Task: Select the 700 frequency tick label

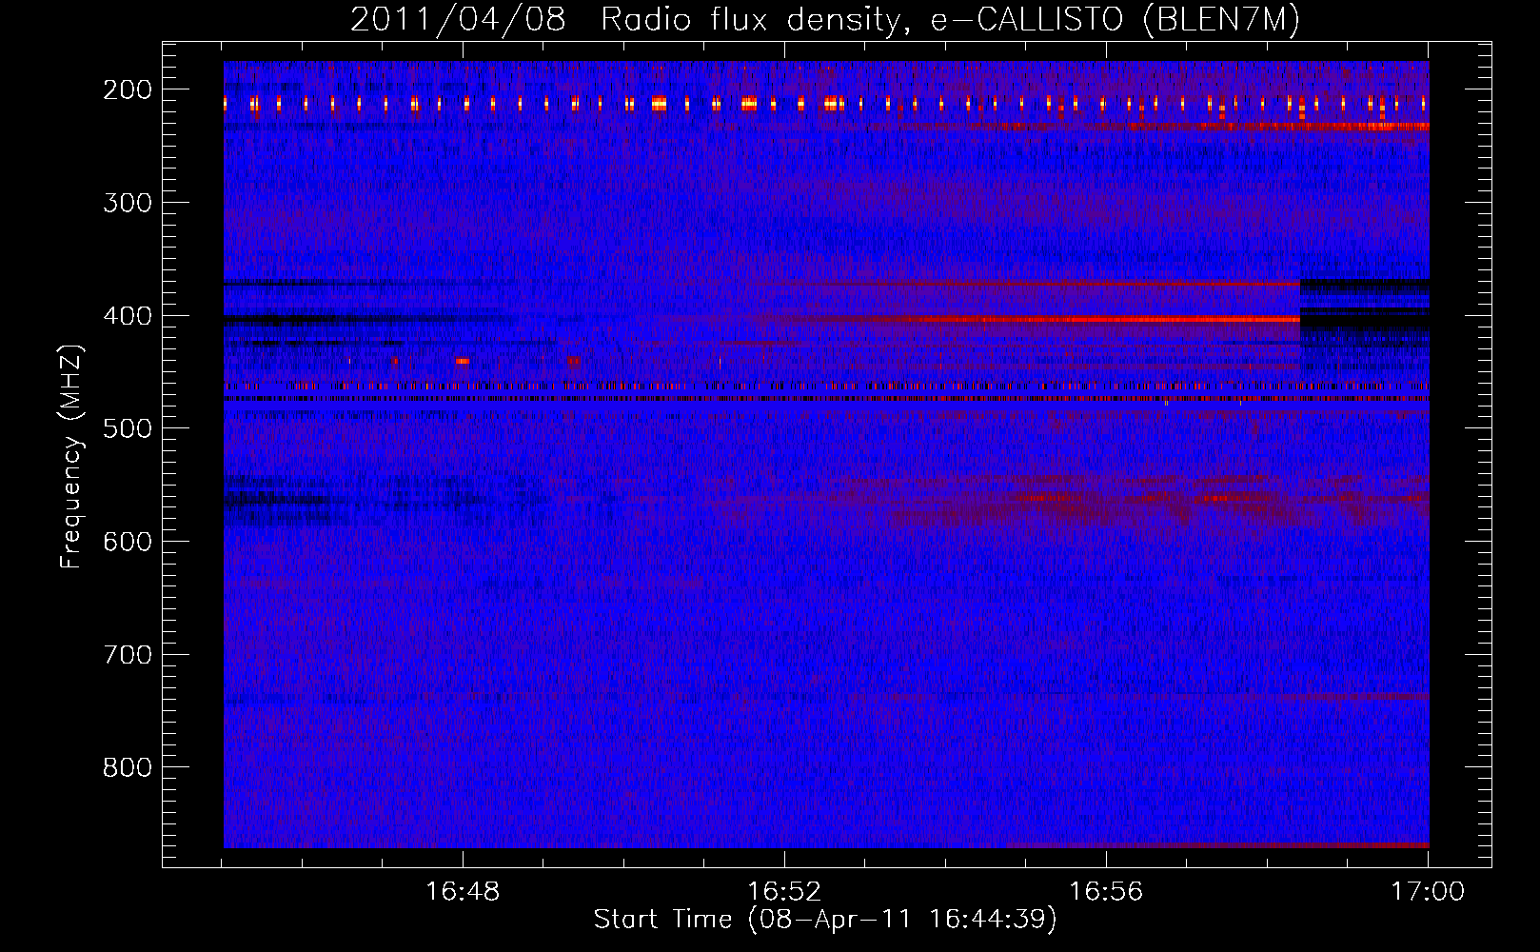Action: [x=128, y=655]
